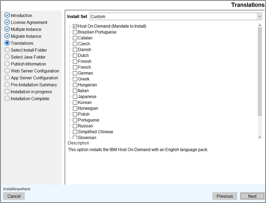Tick the Japanese translation checkbox
This screenshot has width=266, height=203.
click(x=75, y=97)
